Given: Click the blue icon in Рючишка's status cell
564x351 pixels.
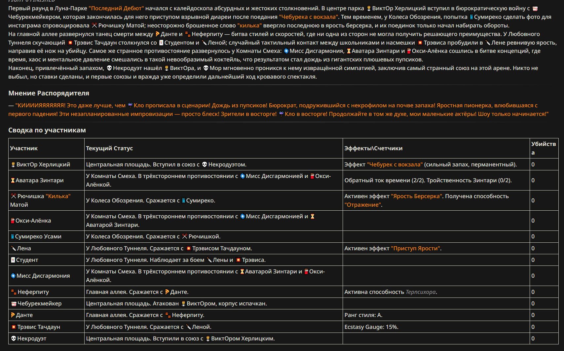Looking at the screenshot, I should [184, 200].
